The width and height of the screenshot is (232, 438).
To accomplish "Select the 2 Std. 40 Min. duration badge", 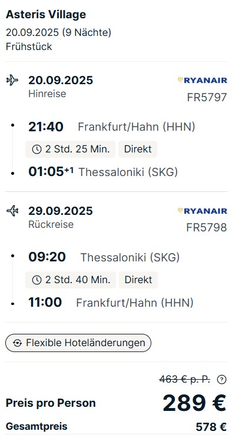I will pyautogui.click(x=71, y=280).
